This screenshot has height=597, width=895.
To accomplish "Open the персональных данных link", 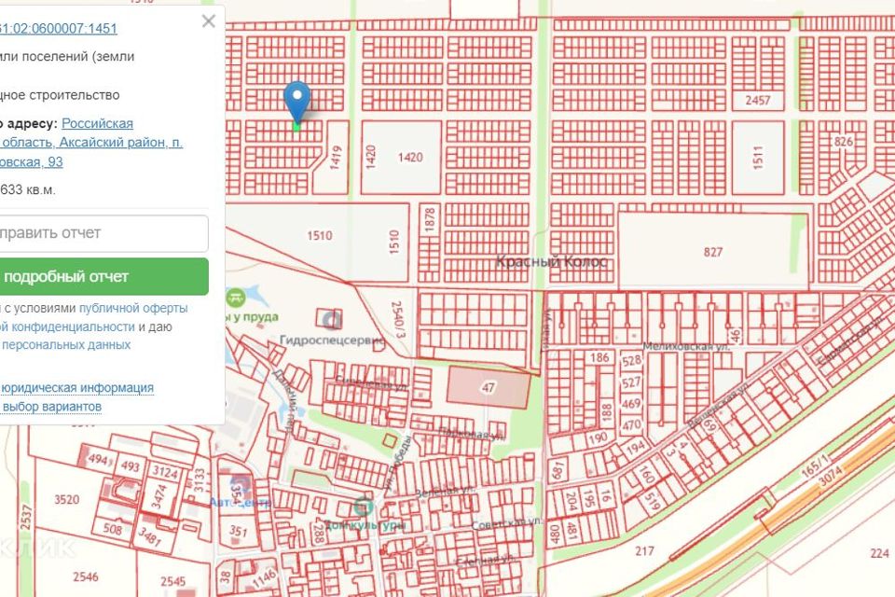I will coord(65,344).
